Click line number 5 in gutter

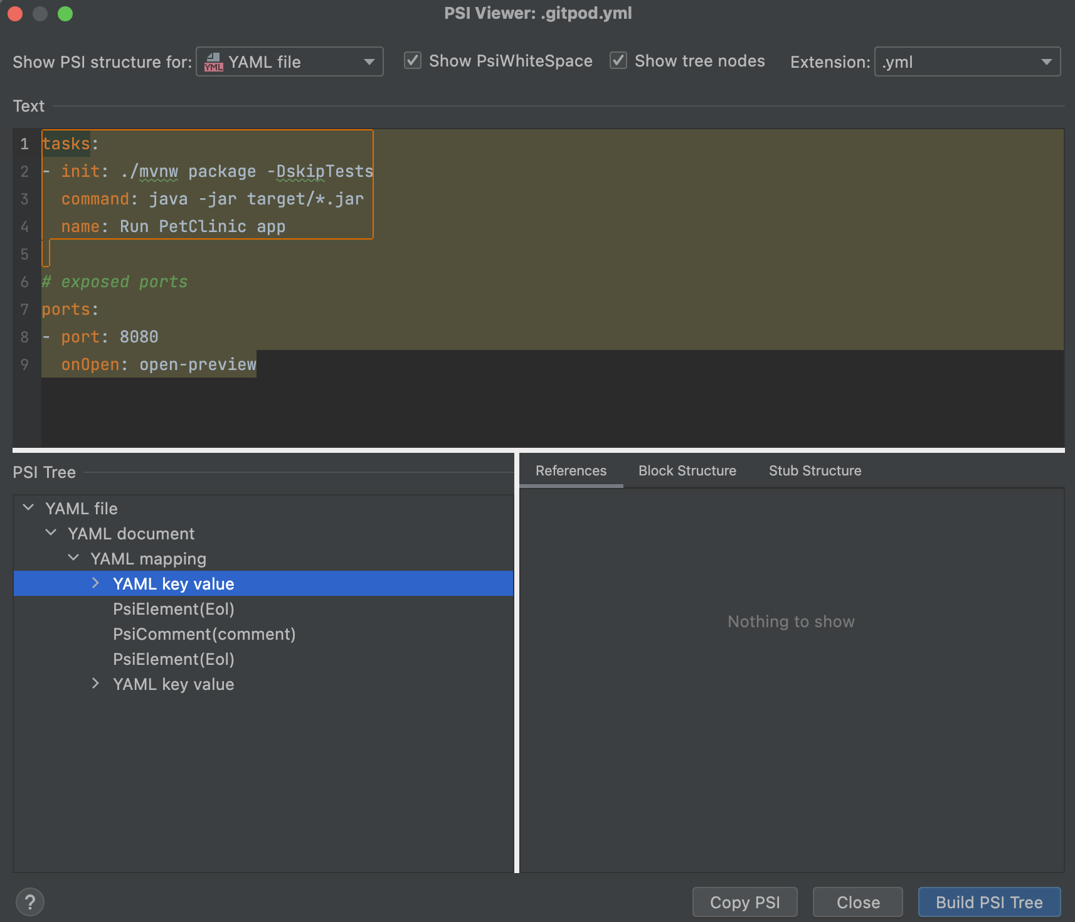coord(24,254)
